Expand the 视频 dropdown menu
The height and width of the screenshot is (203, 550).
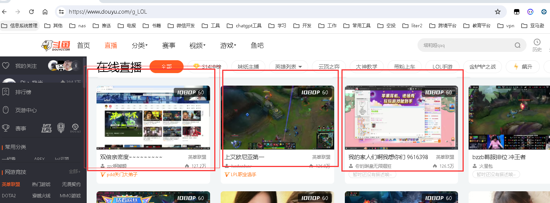pos(197,45)
